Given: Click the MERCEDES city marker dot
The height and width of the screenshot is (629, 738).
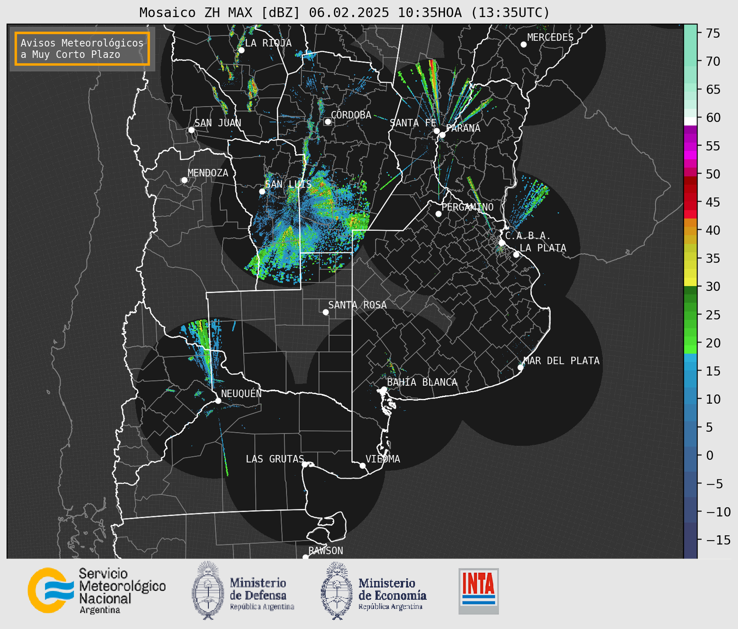Looking at the screenshot, I should point(524,45).
